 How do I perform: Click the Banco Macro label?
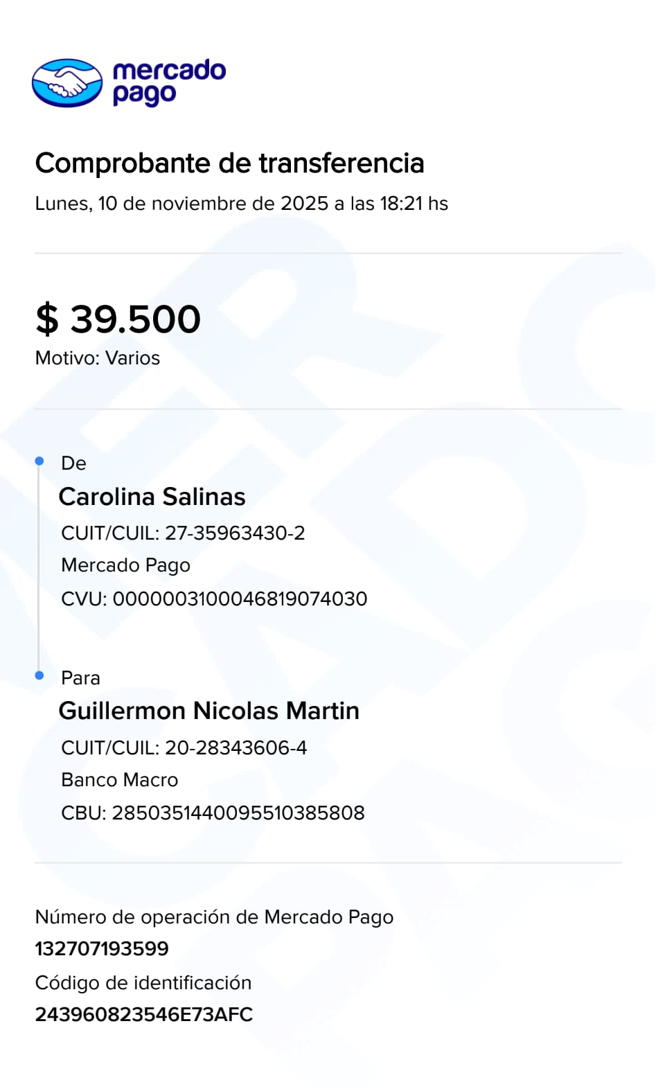120,780
